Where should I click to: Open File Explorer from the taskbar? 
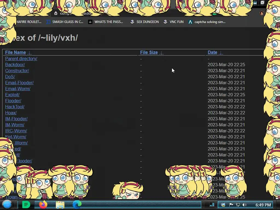click(60, 205)
